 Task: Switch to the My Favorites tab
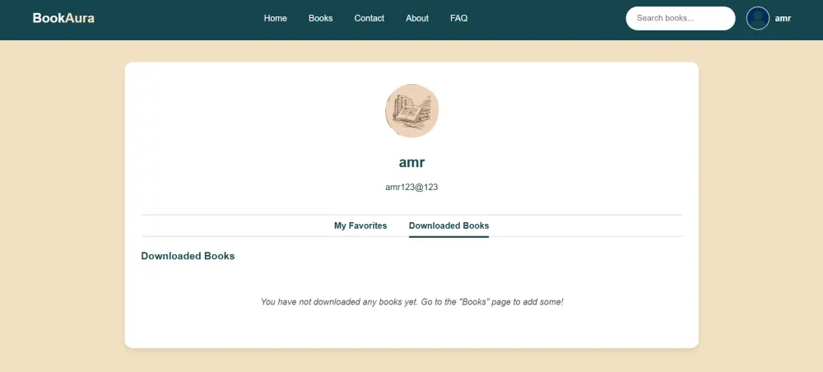[360, 226]
